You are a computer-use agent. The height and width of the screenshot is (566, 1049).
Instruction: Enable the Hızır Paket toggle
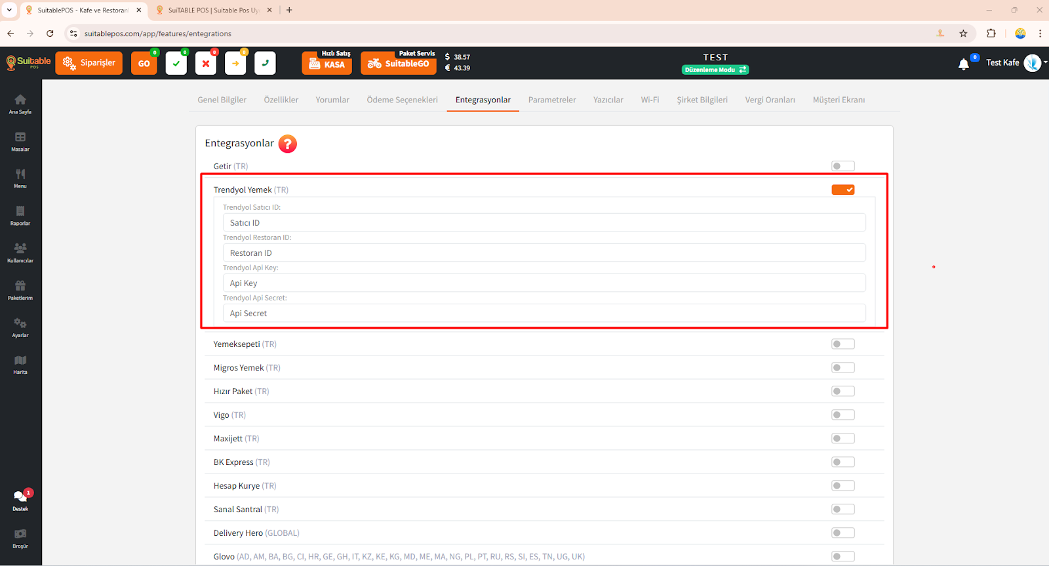click(843, 391)
